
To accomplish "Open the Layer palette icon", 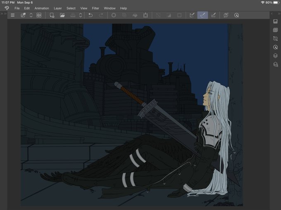I will [x=276, y=56].
